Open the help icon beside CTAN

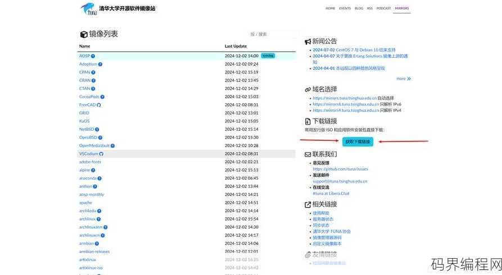pos(93,89)
